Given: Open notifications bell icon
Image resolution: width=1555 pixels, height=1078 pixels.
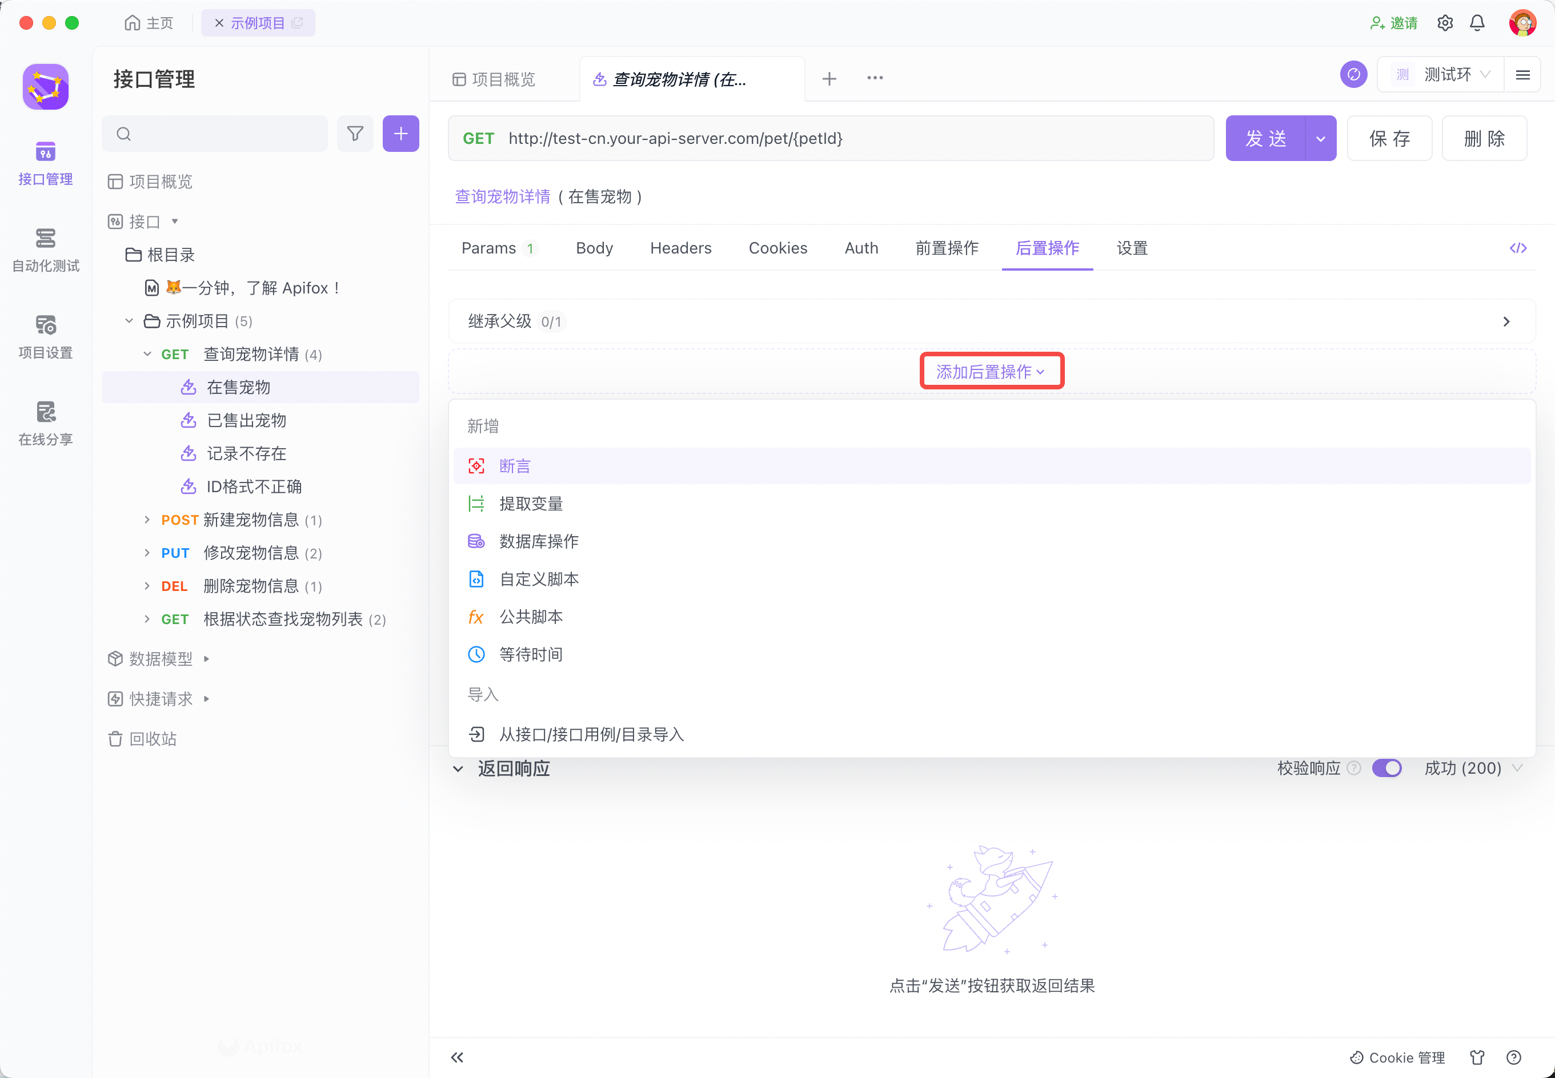Looking at the screenshot, I should pos(1477,23).
